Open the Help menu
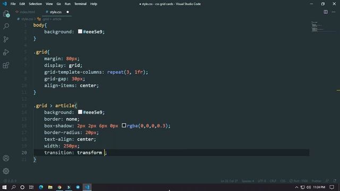Screen dimensions: 340x191 click(x=93, y=4)
